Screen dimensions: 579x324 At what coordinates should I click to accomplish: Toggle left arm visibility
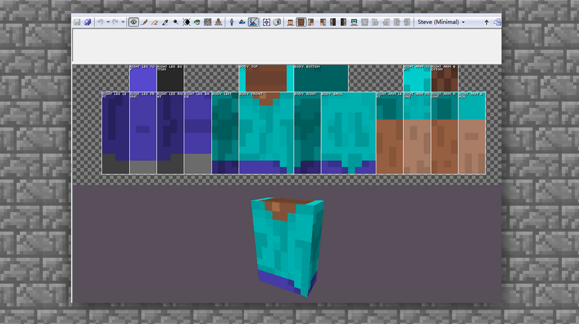[x=311, y=22]
